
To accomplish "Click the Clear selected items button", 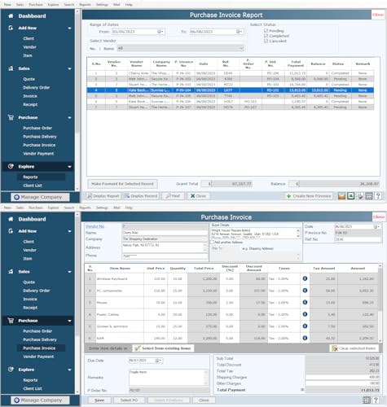I will click(354, 348).
